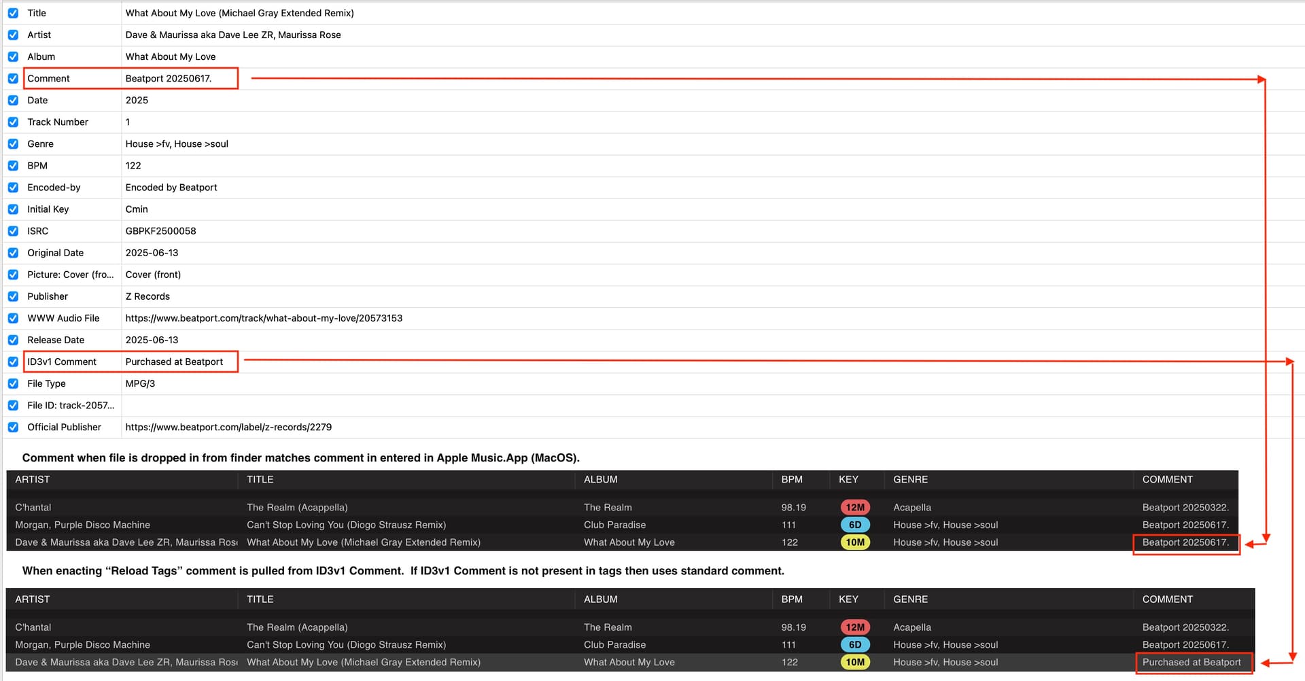Click the 12M key badge in lower table
Image resolution: width=1305 pixels, height=681 pixels.
[855, 627]
